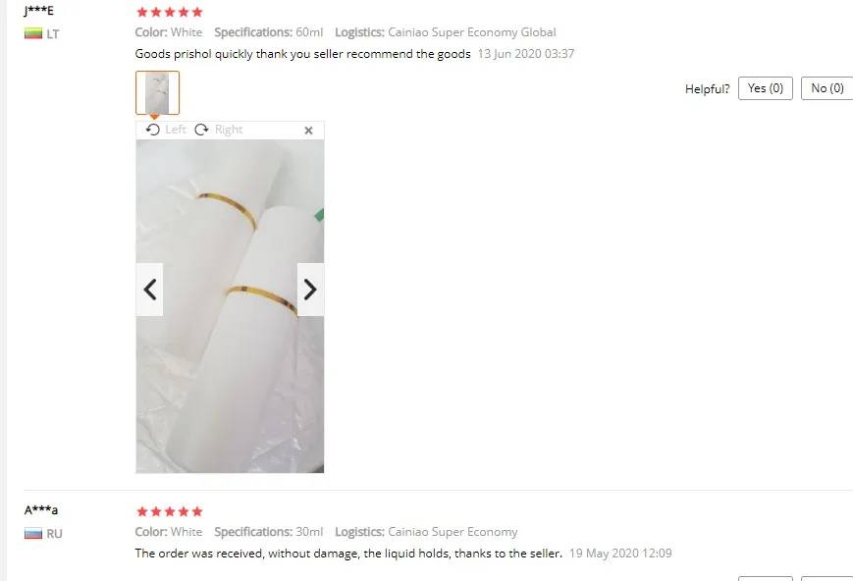Click the five-star rating of A***a's review
The image size is (853, 581).
170,511
